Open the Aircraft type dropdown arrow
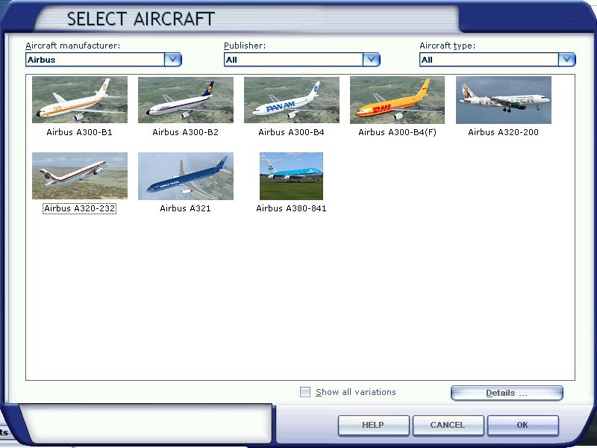Viewport: 597px width, 448px height. [x=567, y=60]
